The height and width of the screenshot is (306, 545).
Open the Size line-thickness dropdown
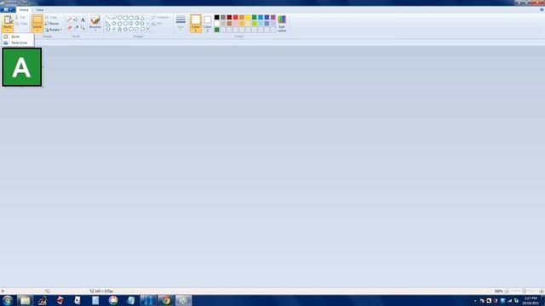pyautogui.click(x=181, y=24)
